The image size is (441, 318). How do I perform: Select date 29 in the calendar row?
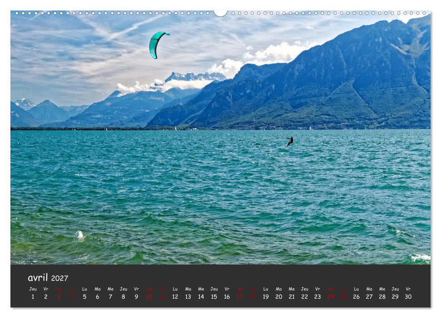point(395,297)
